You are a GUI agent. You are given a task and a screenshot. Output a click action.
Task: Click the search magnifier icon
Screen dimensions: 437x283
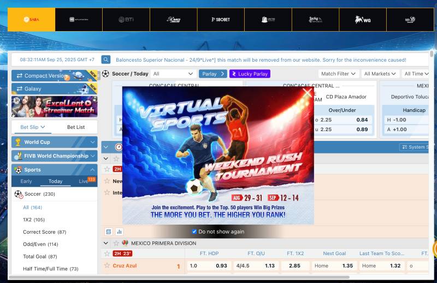(x=106, y=60)
